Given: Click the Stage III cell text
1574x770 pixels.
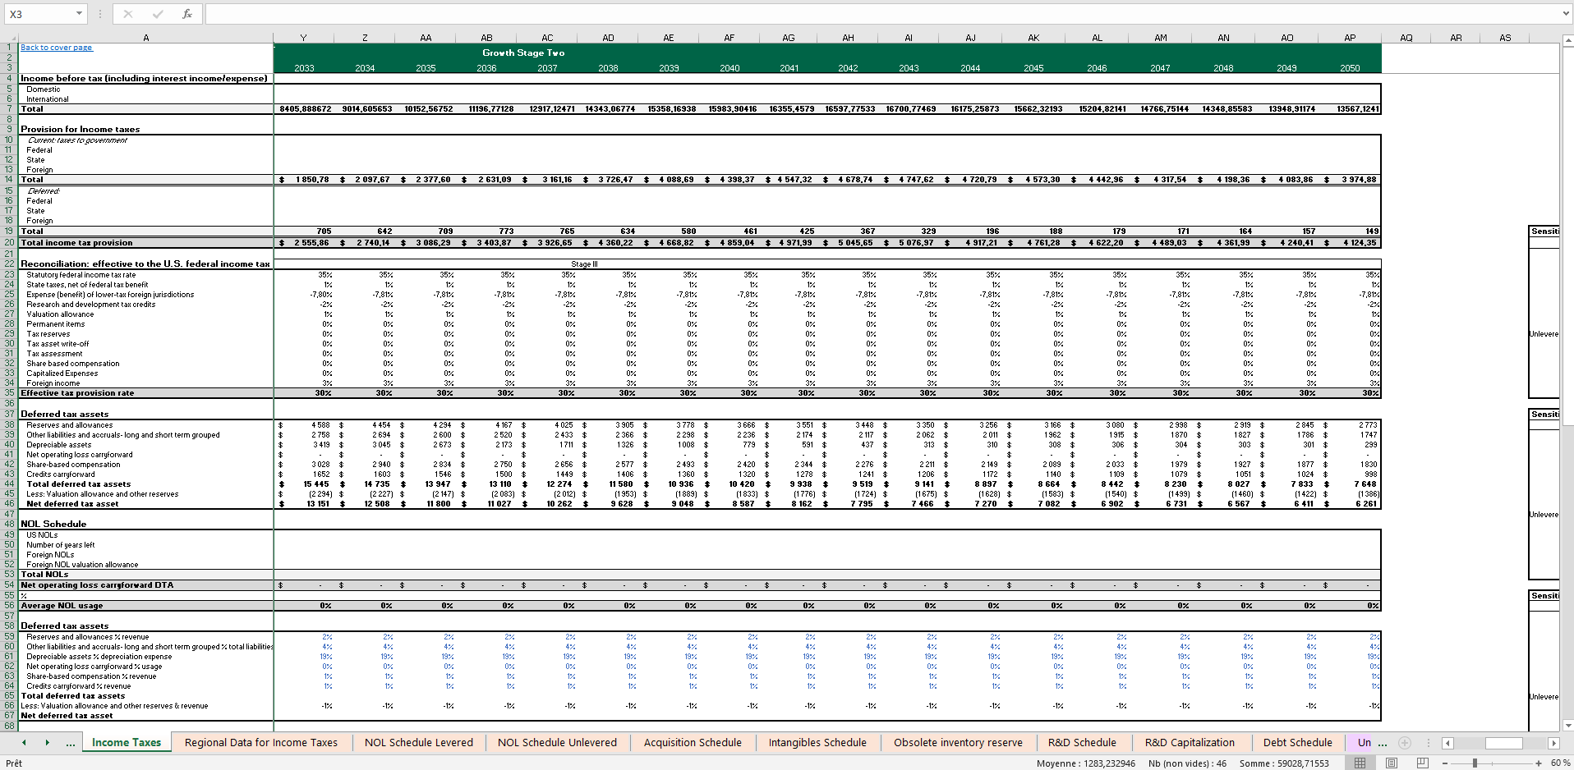Looking at the screenshot, I should pos(584,264).
